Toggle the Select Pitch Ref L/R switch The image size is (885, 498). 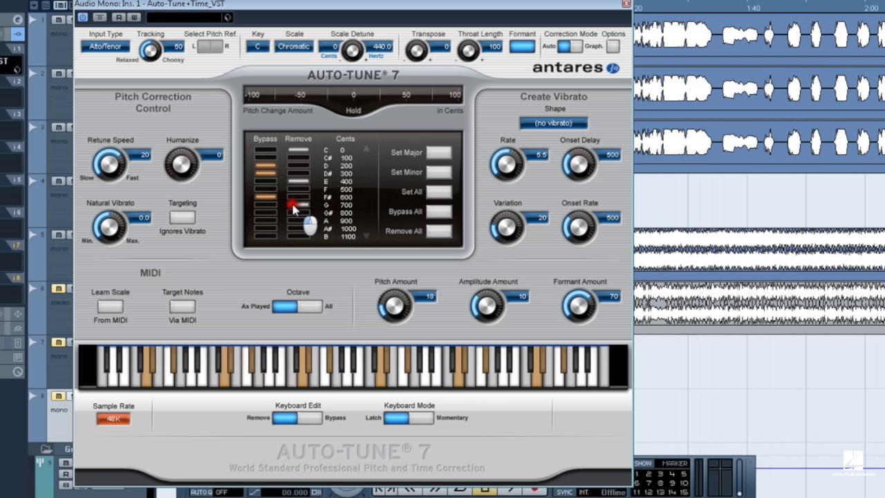[x=210, y=46]
